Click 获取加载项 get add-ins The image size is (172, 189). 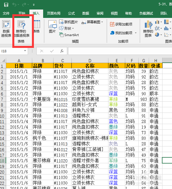(x=121, y=24)
